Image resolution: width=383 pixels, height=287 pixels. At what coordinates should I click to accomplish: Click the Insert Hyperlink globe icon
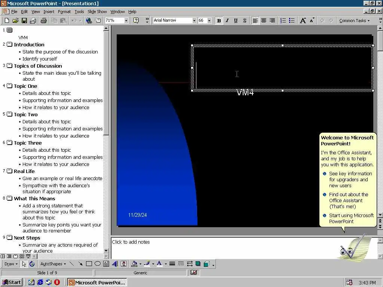coord(89,21)
